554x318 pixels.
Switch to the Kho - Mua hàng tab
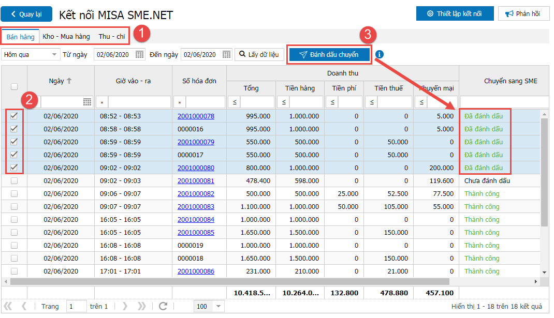point(66,36)
